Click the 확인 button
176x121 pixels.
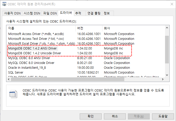pos(91,116)
